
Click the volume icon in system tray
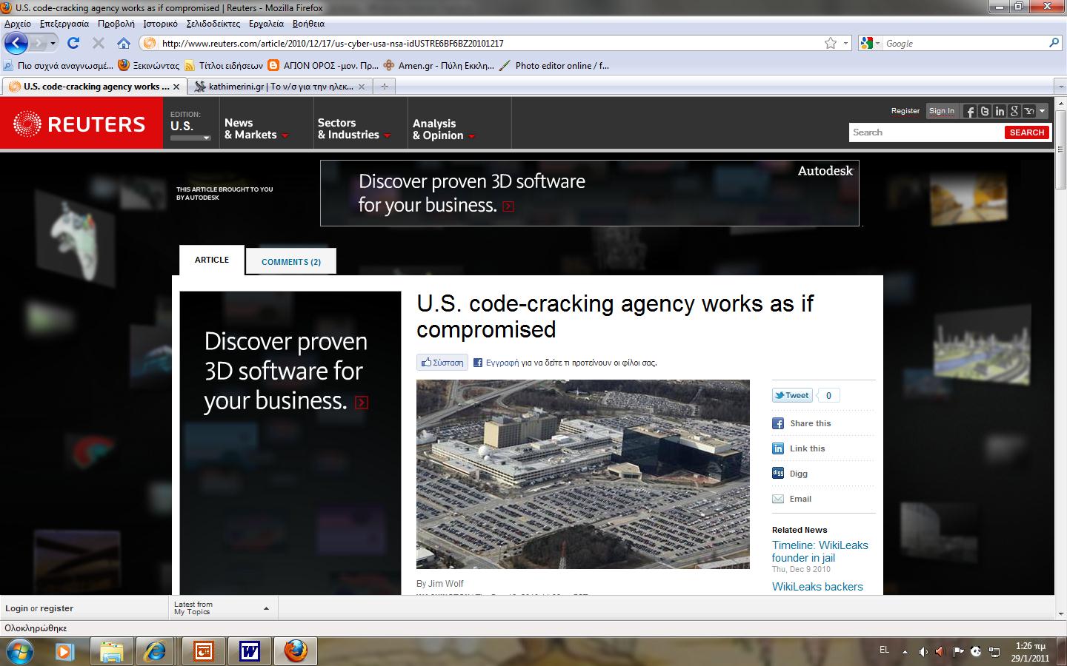pyautogui.click(x=923, y=651)
